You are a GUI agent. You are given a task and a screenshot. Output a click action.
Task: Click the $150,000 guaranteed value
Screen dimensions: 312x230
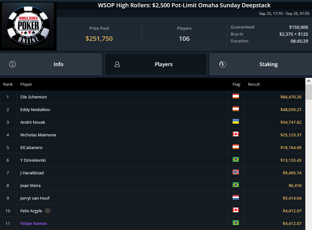[299, 27]
